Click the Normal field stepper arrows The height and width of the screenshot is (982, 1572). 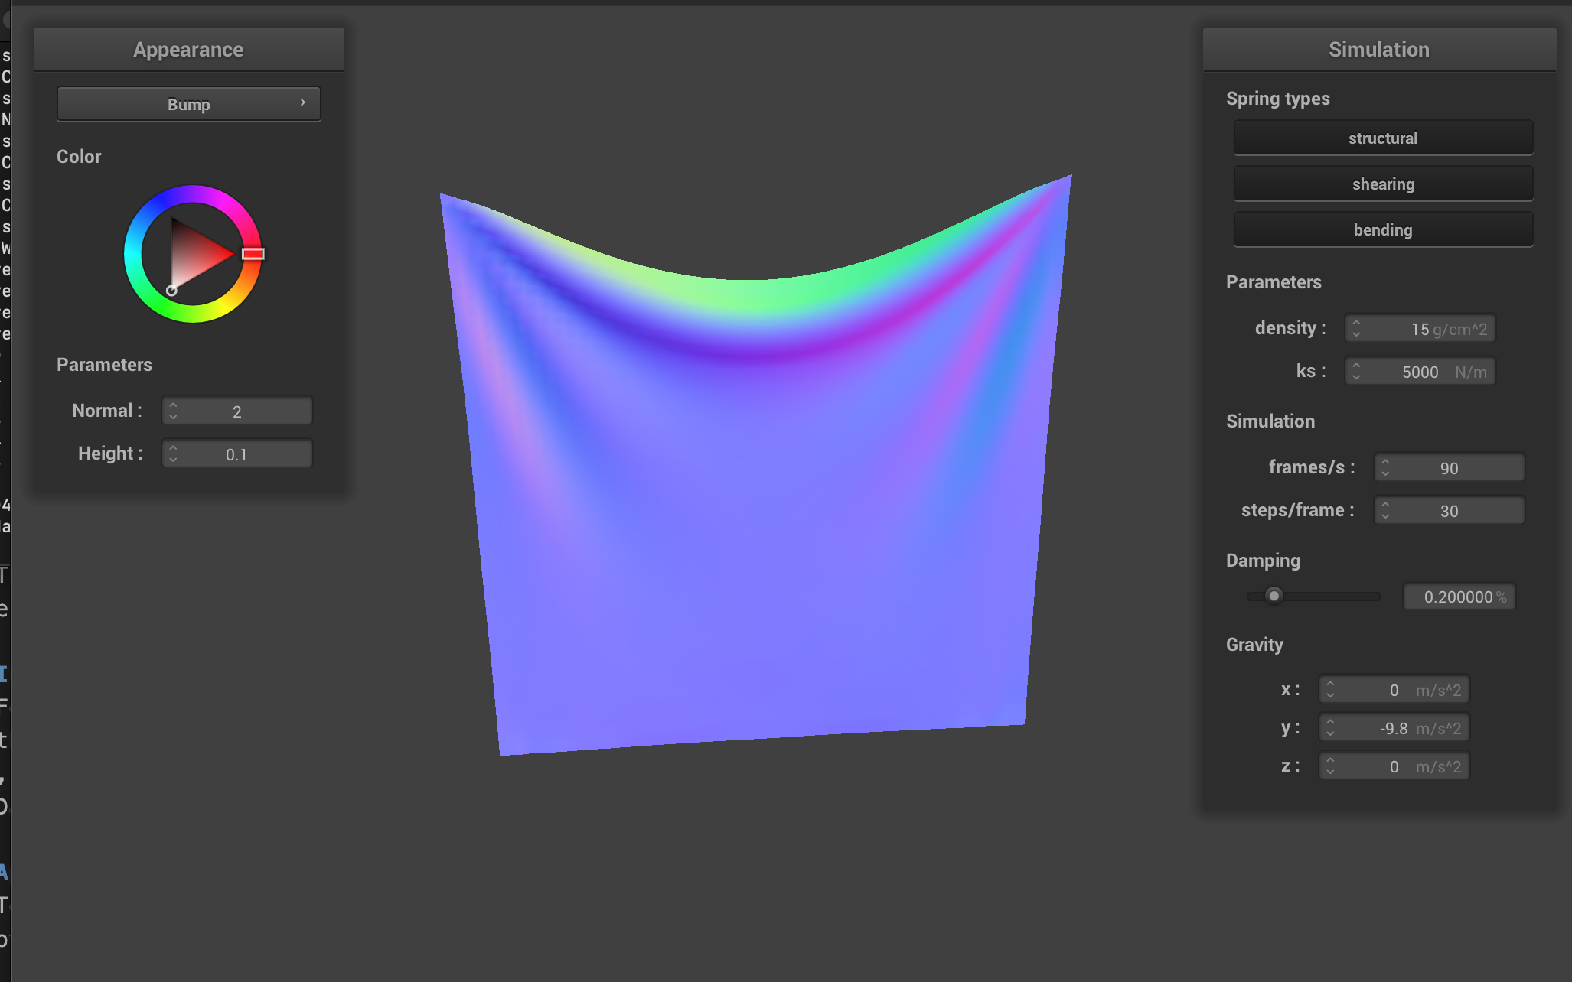[x=173, y=411]
